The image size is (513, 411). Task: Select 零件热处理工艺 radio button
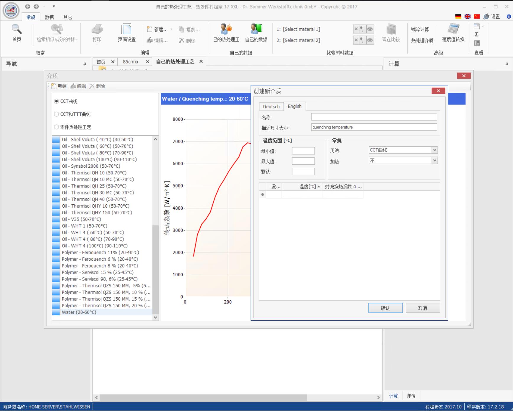(56, 127)
